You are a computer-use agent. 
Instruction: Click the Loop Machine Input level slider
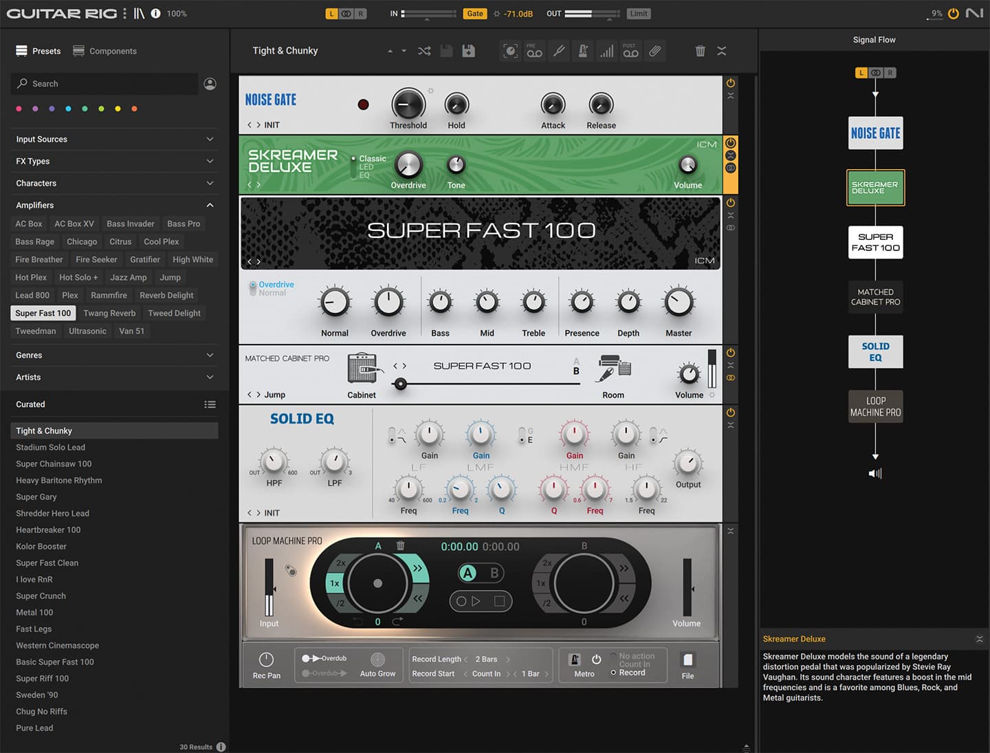coord(269,587)
